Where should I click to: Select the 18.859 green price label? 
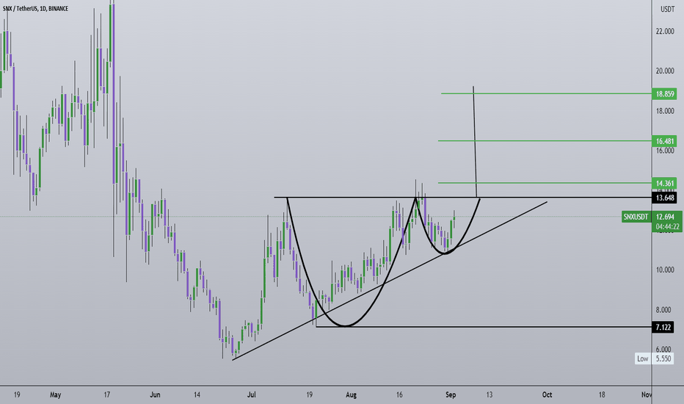coord(664,93)
